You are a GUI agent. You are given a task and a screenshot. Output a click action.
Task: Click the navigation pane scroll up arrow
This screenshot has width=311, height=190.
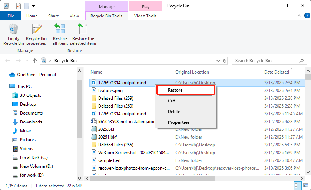click(x=80, y=71)
